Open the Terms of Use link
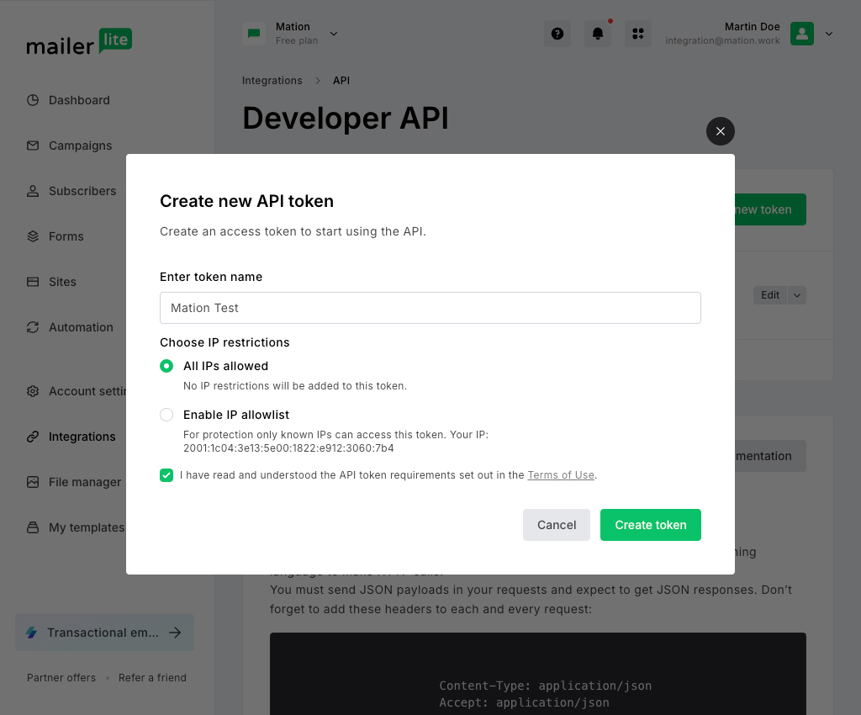The width and height of the screenshot is (861, 715). click(x=561, y=475)
